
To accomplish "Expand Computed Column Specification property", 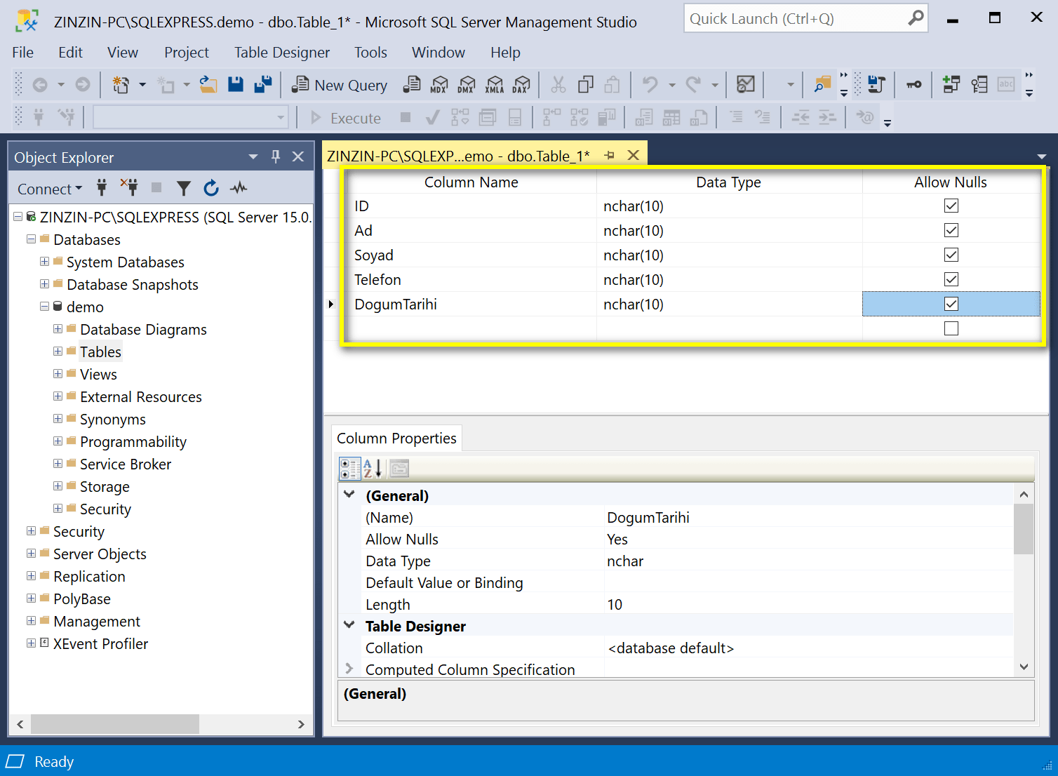I will coord(349,669).
